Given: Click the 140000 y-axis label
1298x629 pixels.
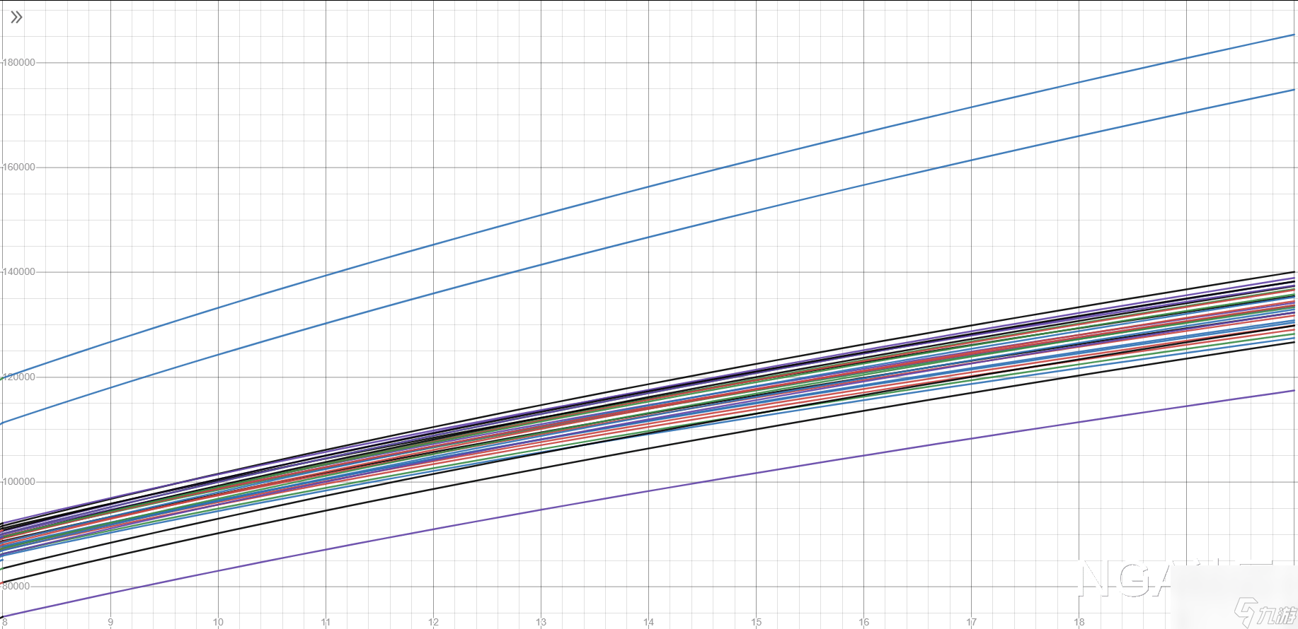Looking at the screenshot, I should (19, 271).
